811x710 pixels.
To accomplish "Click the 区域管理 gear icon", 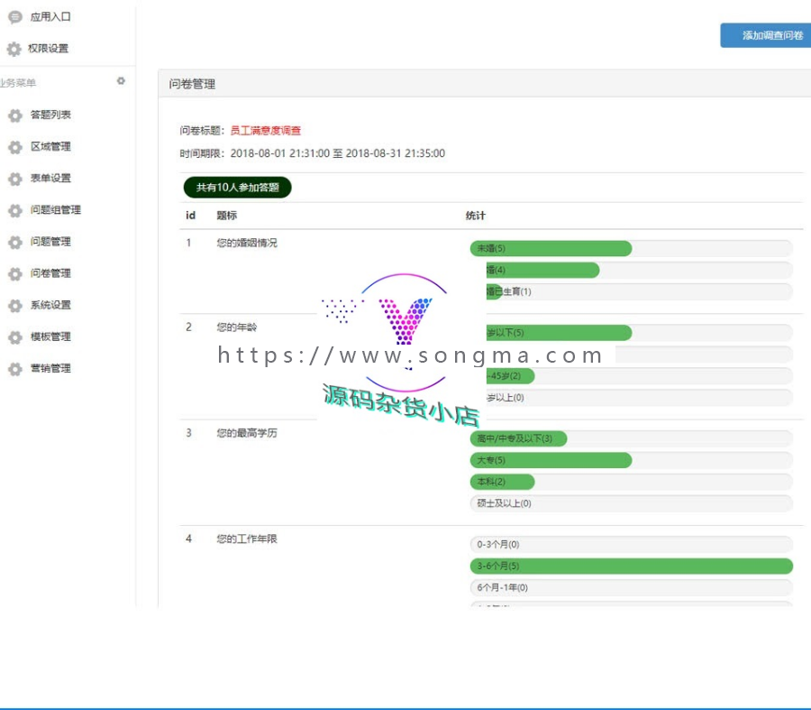I will pos(14,146).
